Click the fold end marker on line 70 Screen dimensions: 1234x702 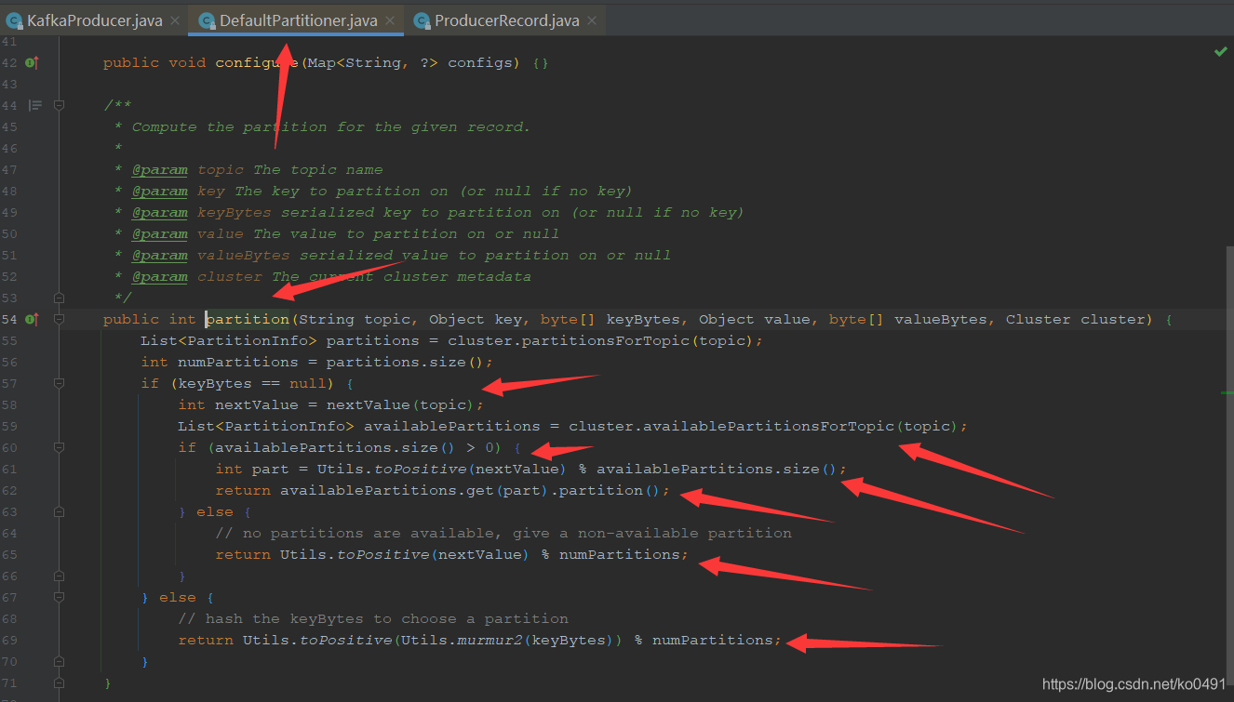coord(60,662)
